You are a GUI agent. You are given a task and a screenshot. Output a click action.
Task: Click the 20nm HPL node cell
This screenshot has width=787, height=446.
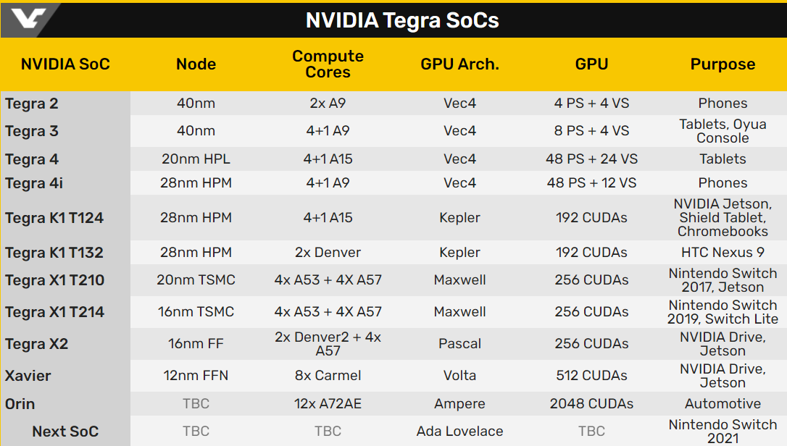[x=196, y=159]
